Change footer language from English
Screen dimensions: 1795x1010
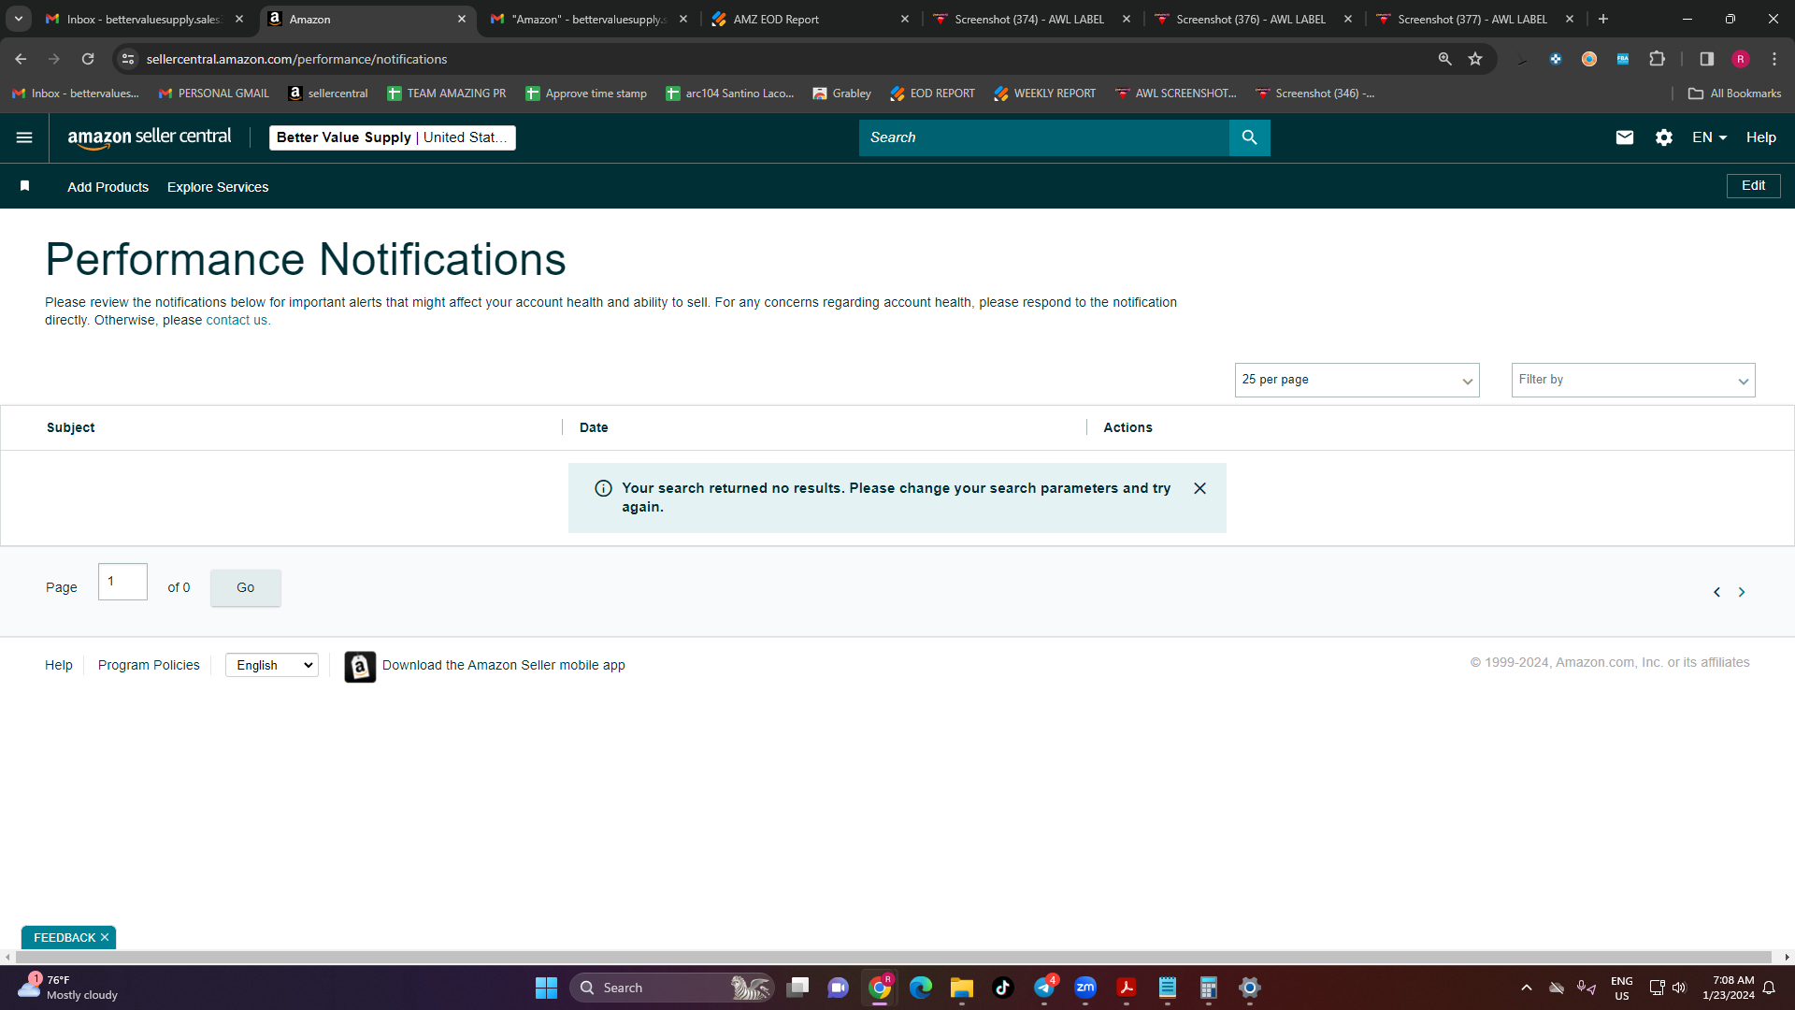point(272,665)
